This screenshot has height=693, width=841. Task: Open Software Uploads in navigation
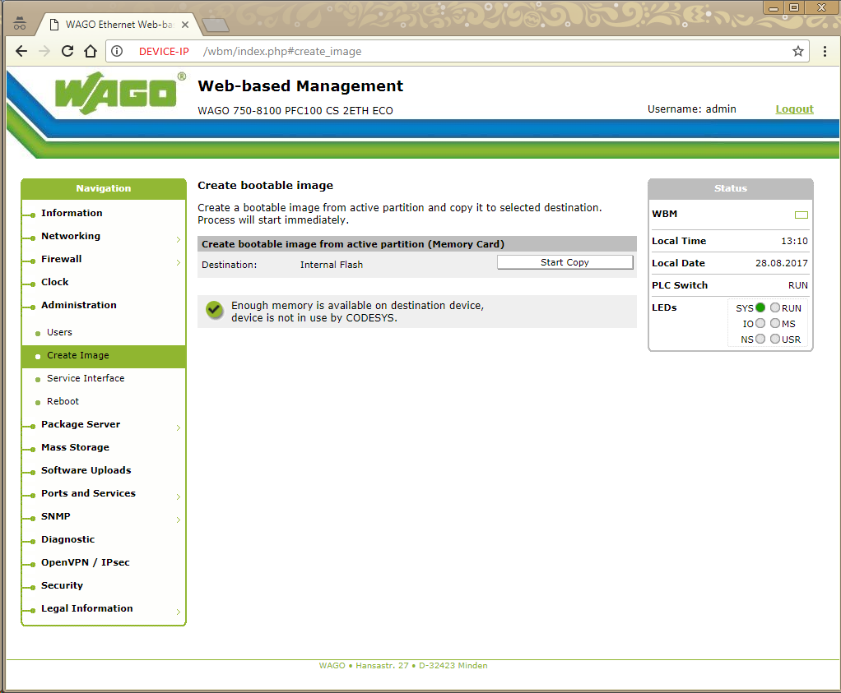(86, 470)
